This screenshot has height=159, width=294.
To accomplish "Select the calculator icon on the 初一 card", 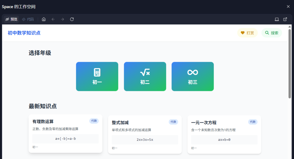I will coord(97,71).
